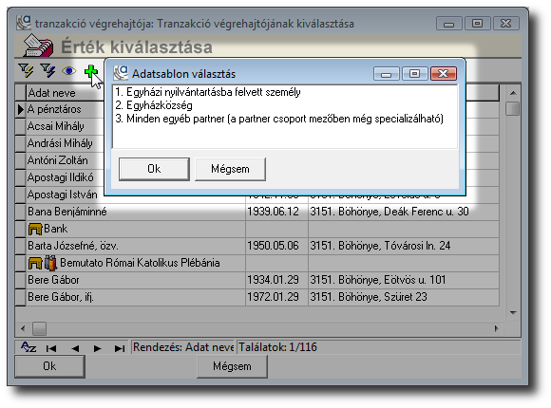
Task: Close the Adatsablon választás dialog
Action: pyautogui.click(x=444, y=73)
